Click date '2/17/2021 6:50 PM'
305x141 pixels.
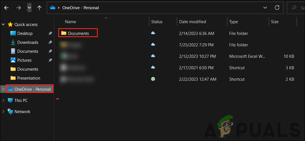(x=196, y=68)
